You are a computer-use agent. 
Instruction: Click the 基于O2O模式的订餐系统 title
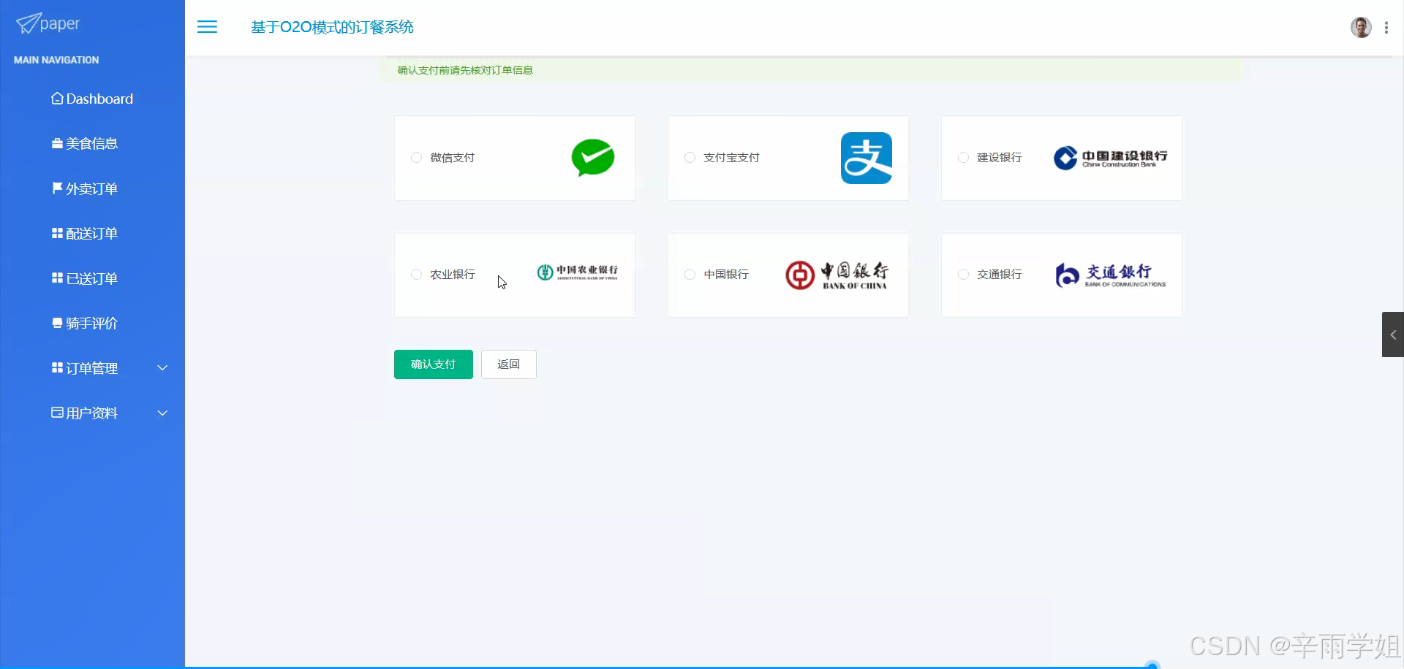click(x=332, y=27)
